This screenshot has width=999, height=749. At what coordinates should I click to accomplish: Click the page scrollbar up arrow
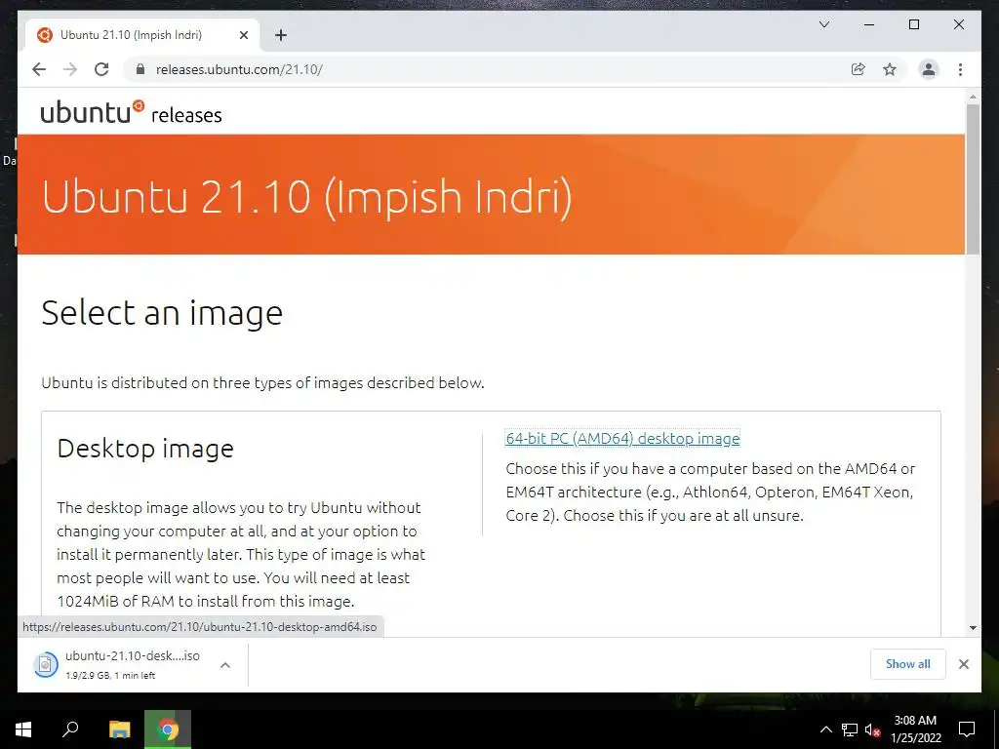click(973, 97)
